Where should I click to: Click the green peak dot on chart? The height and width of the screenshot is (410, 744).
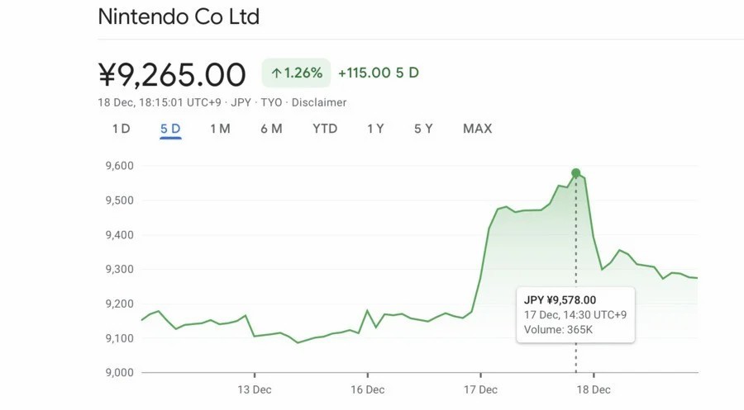[x=576, y=173]
